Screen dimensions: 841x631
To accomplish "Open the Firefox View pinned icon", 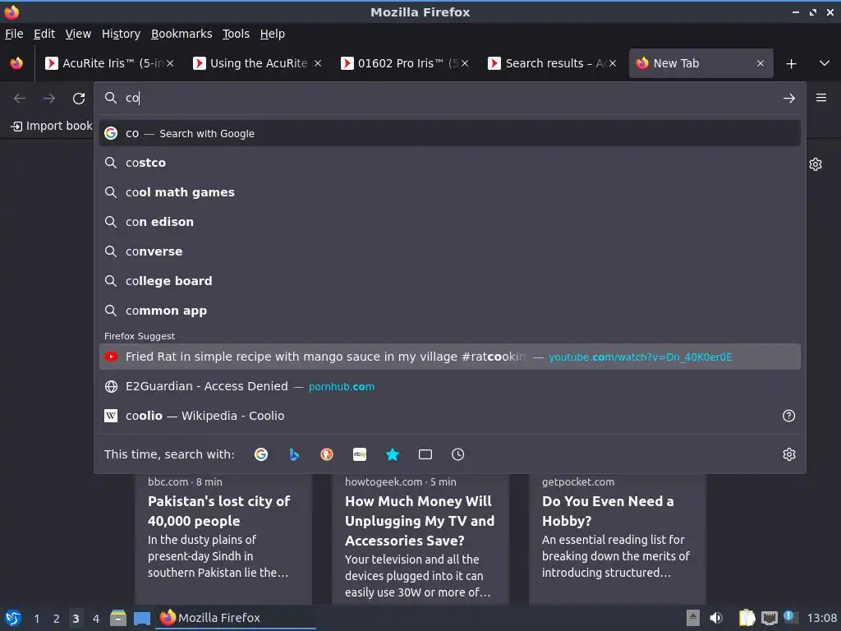I will click(16, 63).
